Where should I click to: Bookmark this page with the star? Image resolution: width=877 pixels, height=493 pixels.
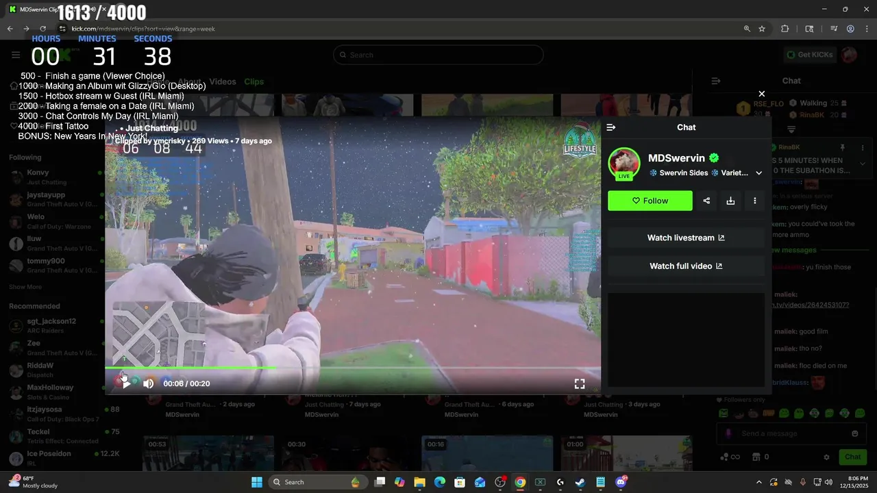click(x=762, y=29)
